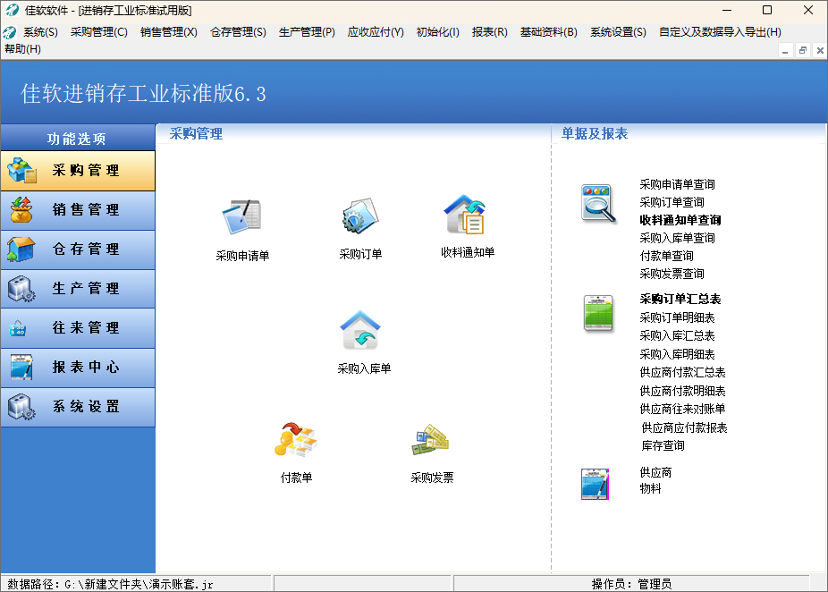The width and height of the screenshot is (828, 592).
Task: Open the 初始化(I) menu
Action: click(438, 32)
